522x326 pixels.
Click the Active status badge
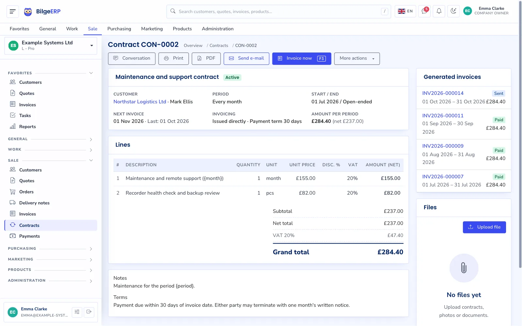232,77
